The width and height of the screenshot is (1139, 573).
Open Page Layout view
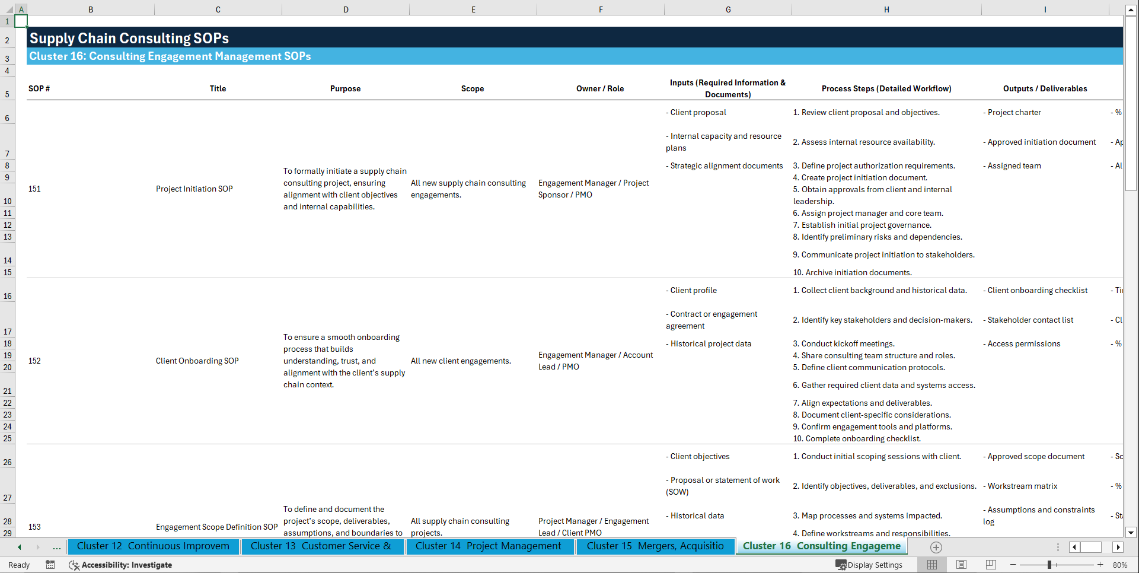pos(961,565)
